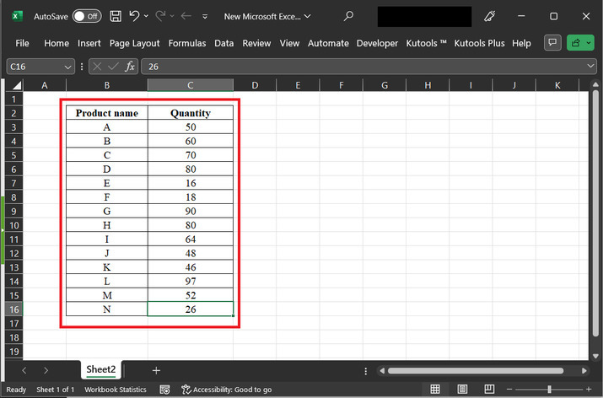
Task: Click the Insert Function fx icon
Action: click(x=130, y=67)
